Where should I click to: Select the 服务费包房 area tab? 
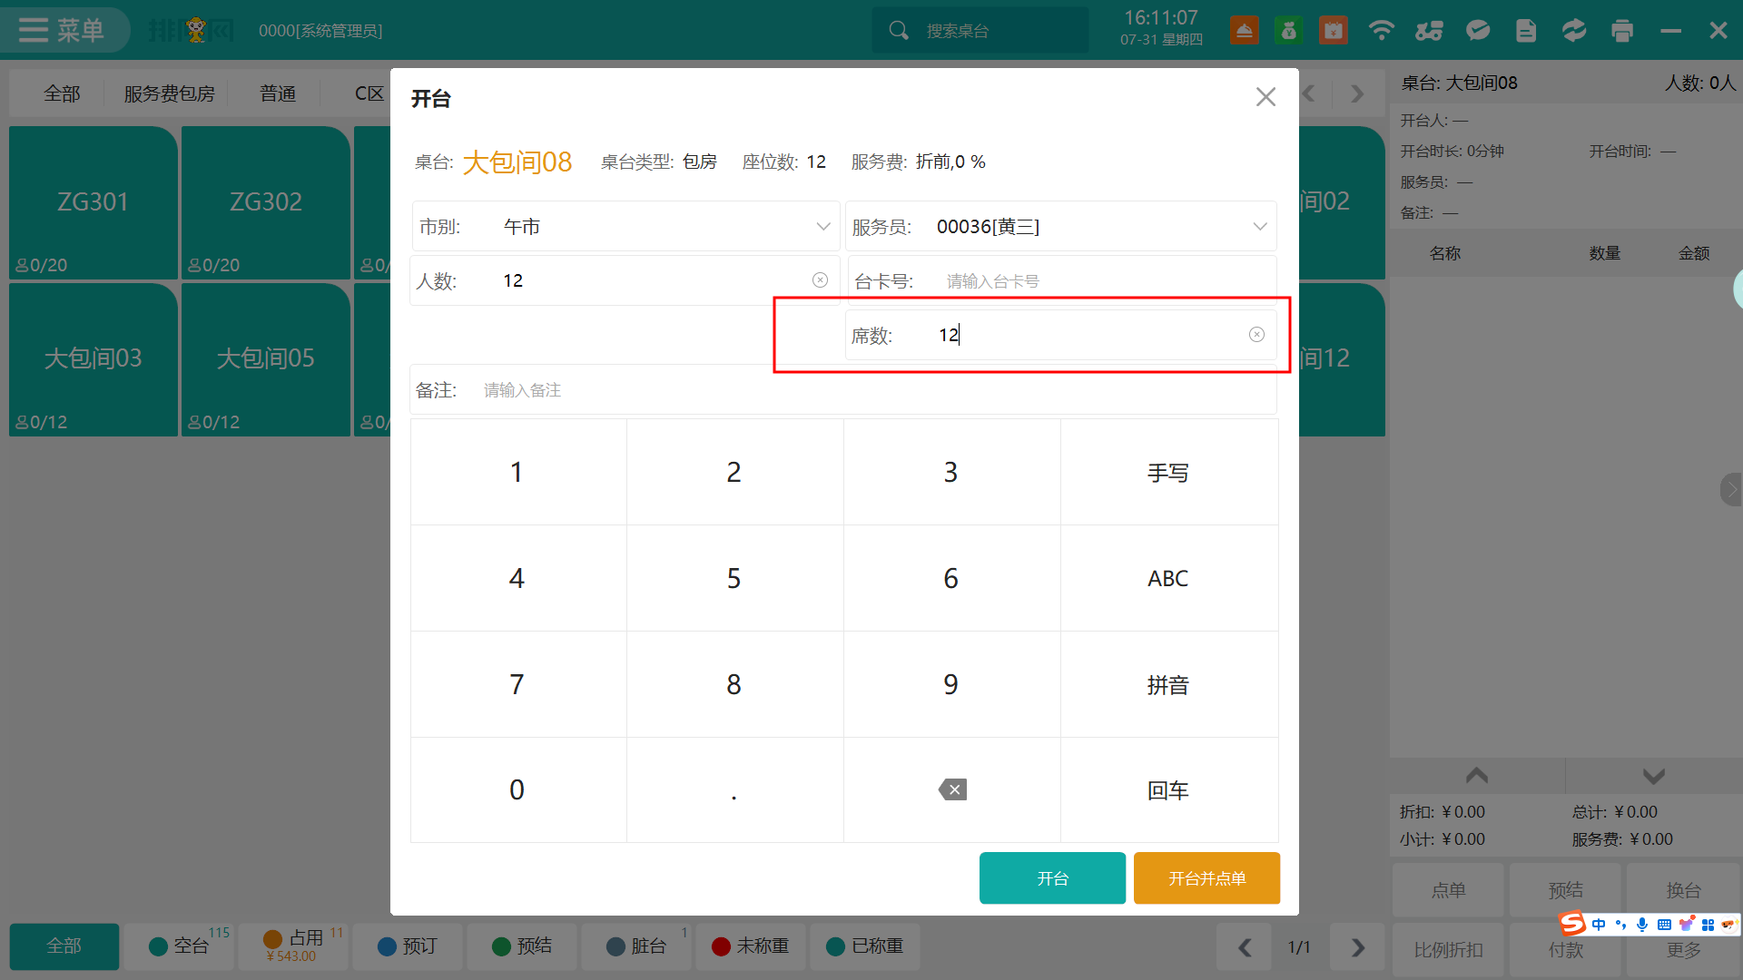169,93
